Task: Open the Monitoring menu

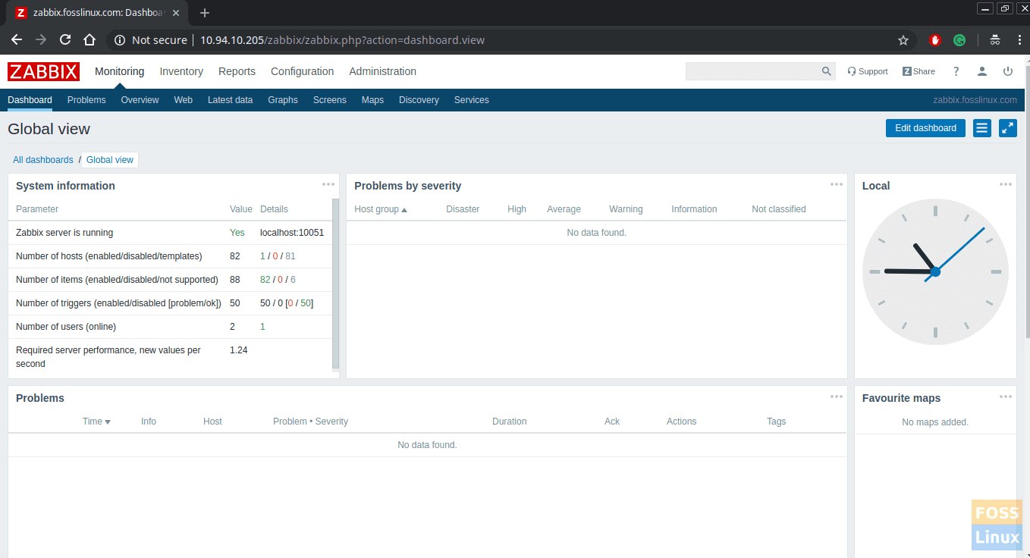Action: click(x=119, y=71)
